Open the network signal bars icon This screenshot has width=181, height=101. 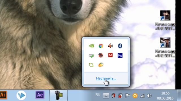(x=142, y=96)
